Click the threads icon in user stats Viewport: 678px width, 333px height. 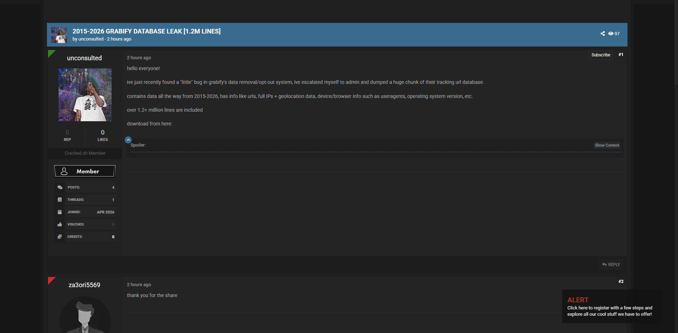click(60, 200)
